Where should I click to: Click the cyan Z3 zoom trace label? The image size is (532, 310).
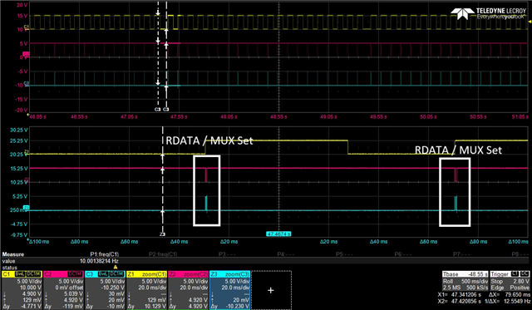click(x=26, y=208)
